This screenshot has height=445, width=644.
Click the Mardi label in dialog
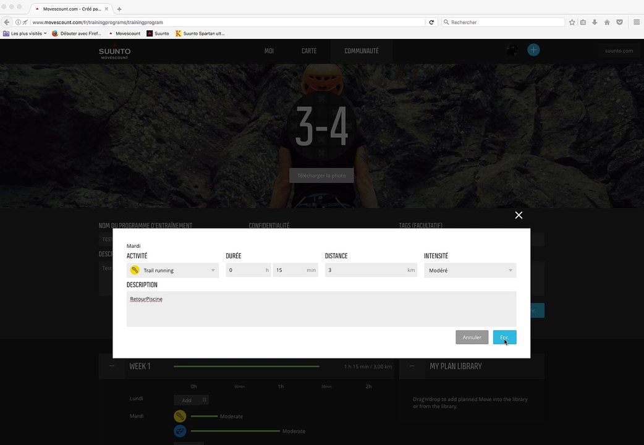[x=133, y=246]
